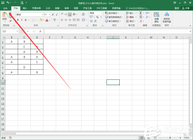Viewport: 193px width, 140px height.
Task: Click the Save icon in quick access toolbar
Action: [x=3, y=2]
